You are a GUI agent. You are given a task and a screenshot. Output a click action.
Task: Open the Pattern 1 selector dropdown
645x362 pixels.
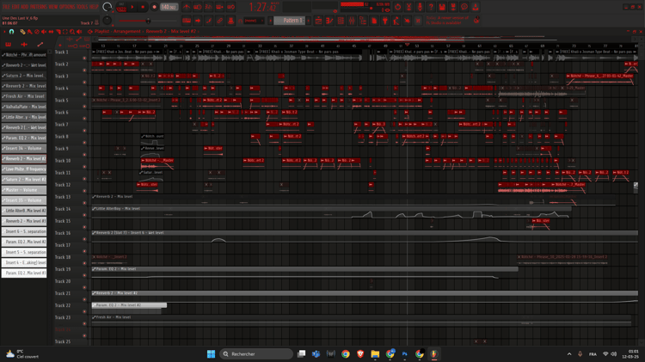290,21
